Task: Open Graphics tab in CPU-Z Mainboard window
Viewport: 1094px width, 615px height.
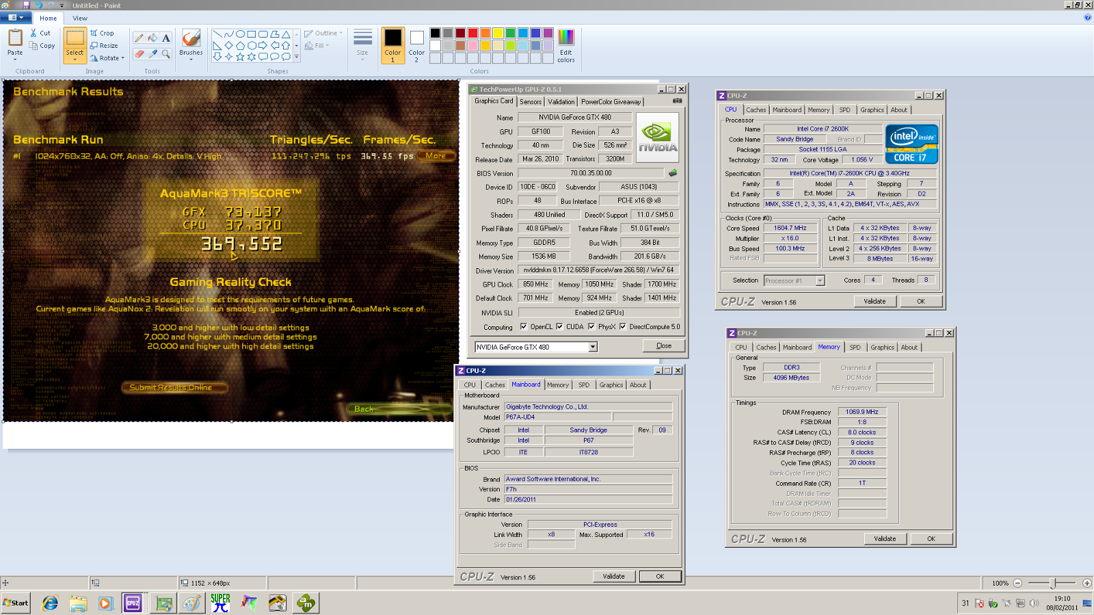Action: click(611, 384)
